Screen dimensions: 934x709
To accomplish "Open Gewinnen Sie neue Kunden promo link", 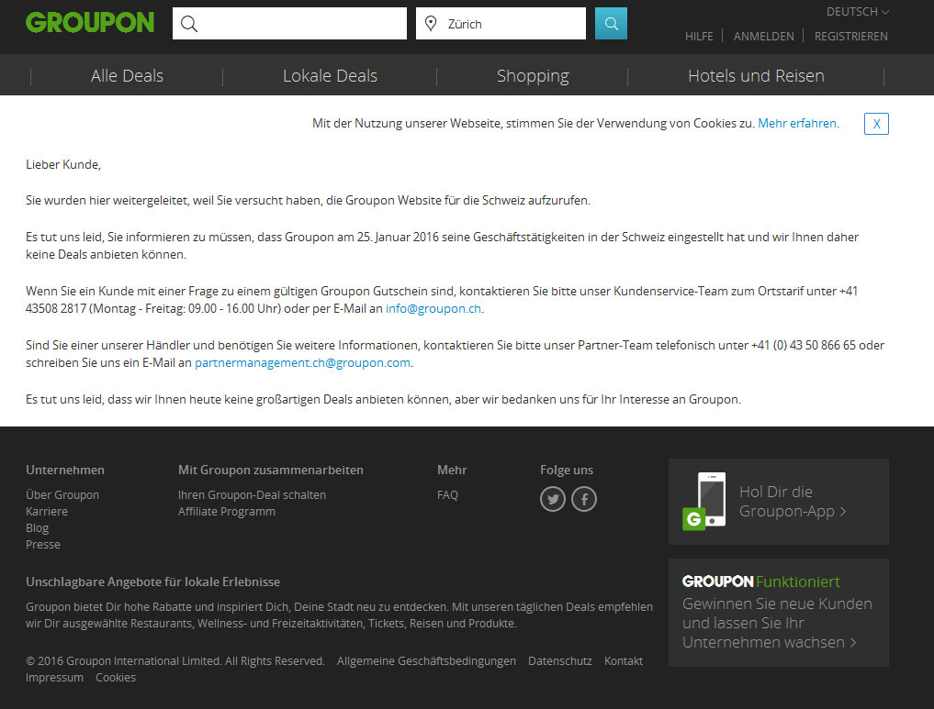I will 777,623.
